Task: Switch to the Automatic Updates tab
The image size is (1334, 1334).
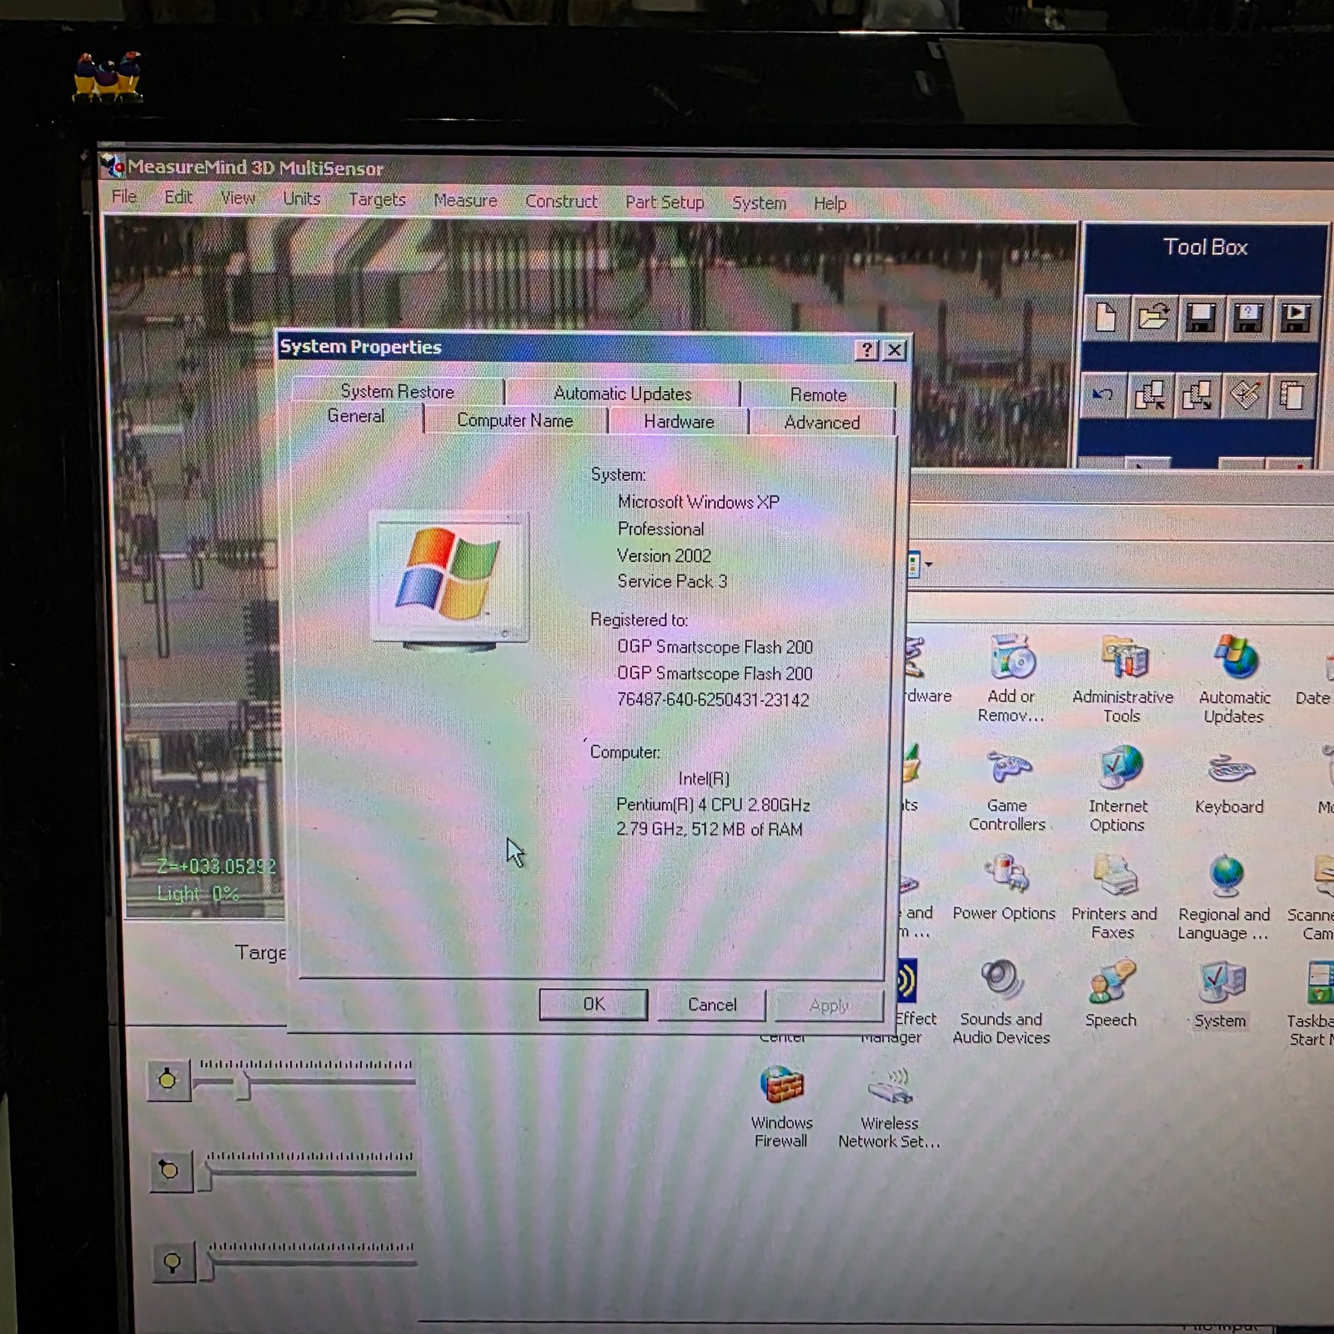Action: pyautogui.click(x=623, y=394)
